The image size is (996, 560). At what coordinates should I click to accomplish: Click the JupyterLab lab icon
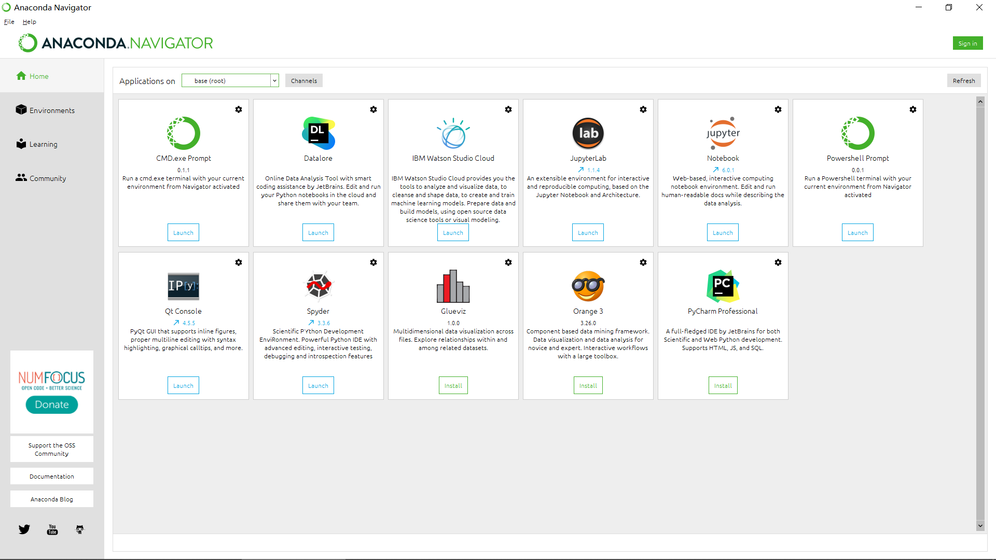pyautogui.click(x=588, y=133)
